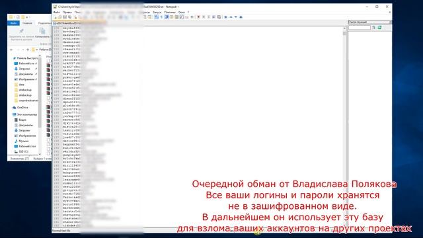Click the Save All icon in Notepad++ toolbar
The image size is (423, 238).
point(70,17)
